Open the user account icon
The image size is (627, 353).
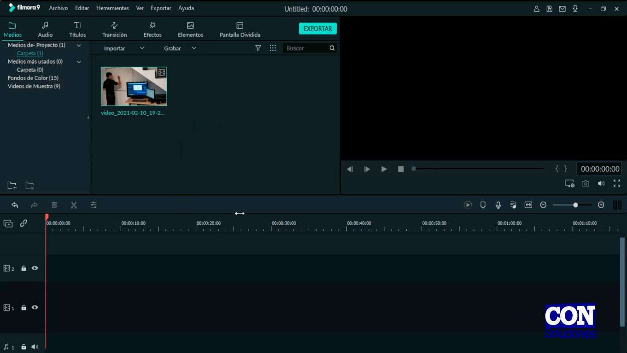(537, 9)
